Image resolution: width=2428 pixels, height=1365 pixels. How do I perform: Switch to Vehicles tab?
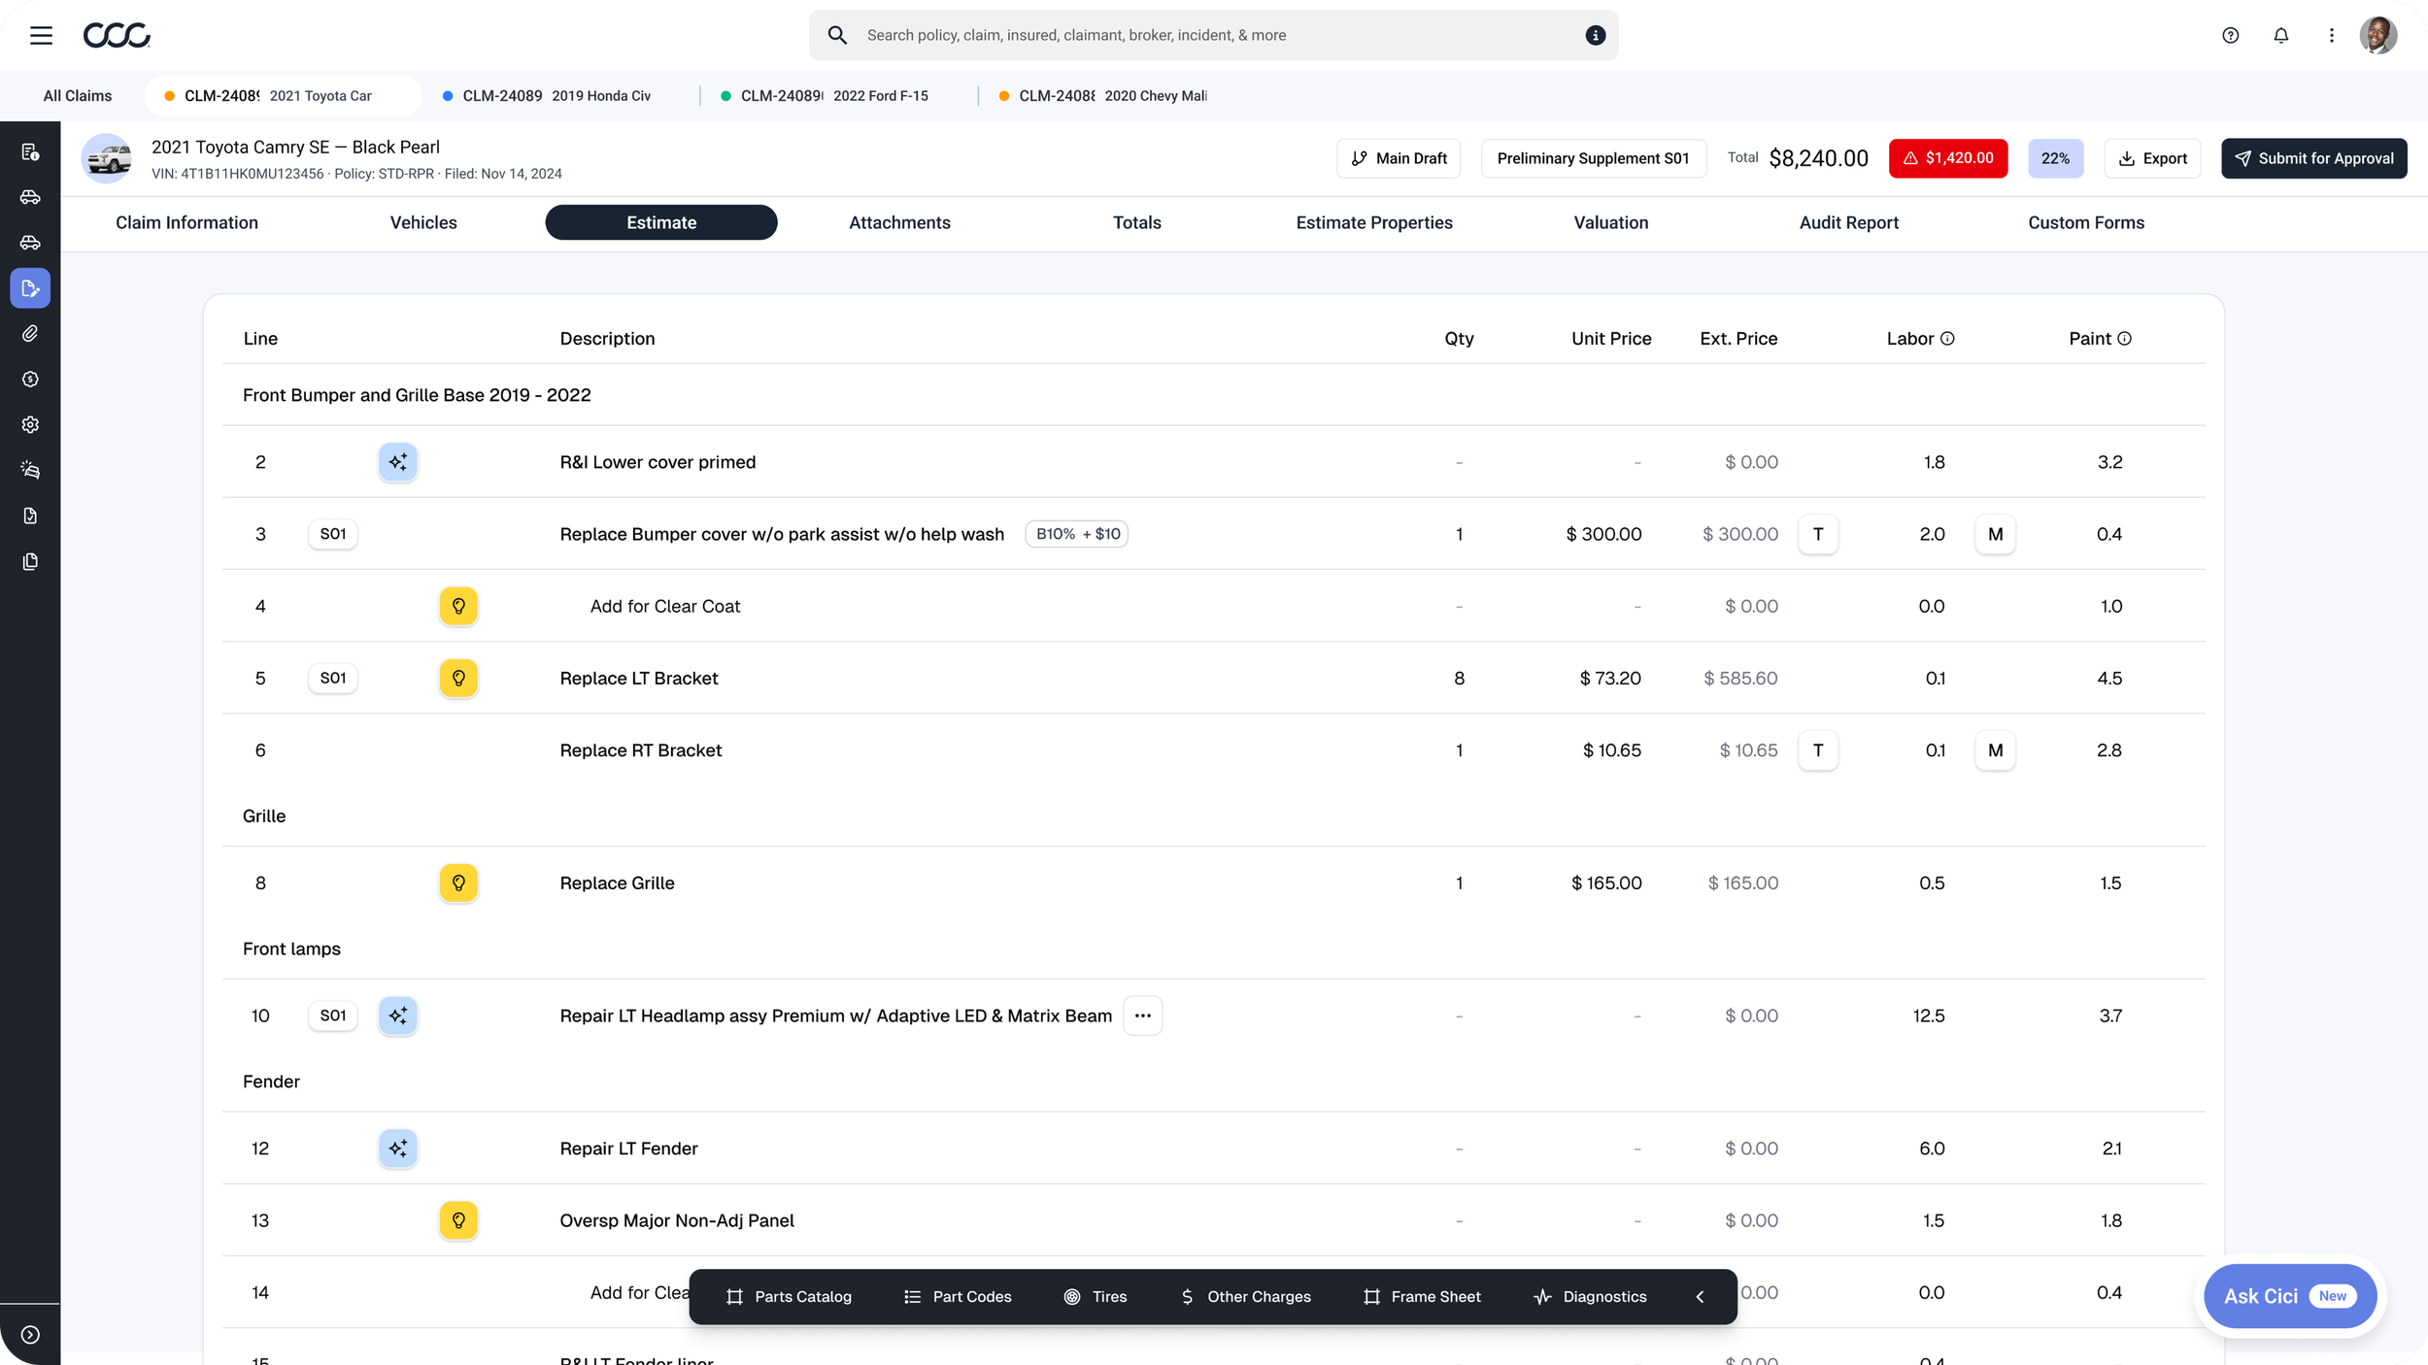coord(423,222)
